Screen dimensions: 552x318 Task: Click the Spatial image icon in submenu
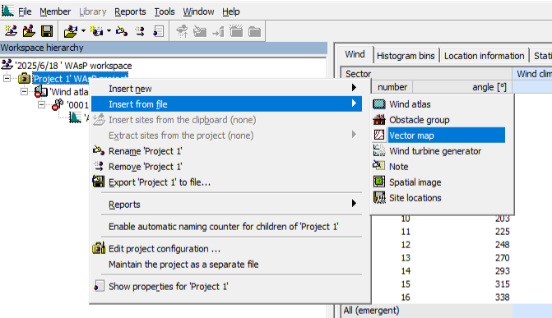379,182
